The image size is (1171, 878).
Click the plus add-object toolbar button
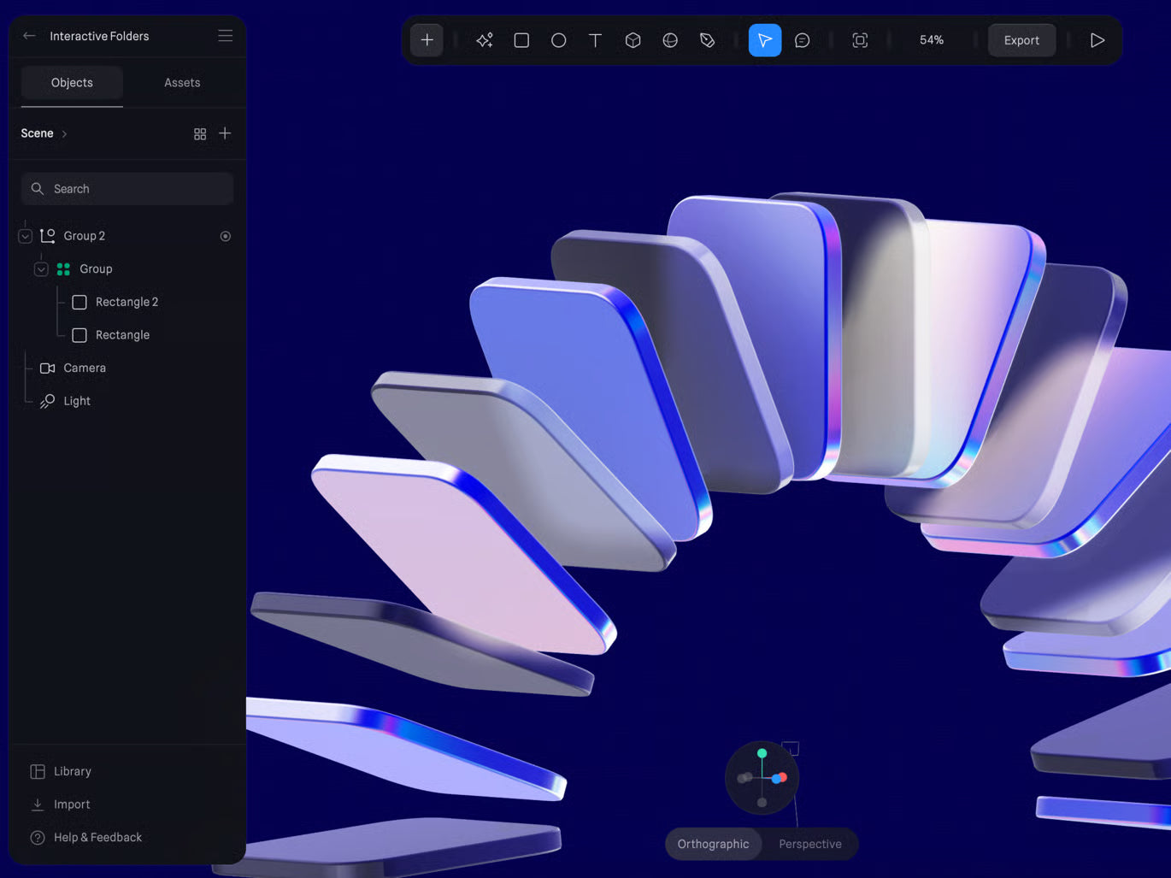[x=427, y=40]
